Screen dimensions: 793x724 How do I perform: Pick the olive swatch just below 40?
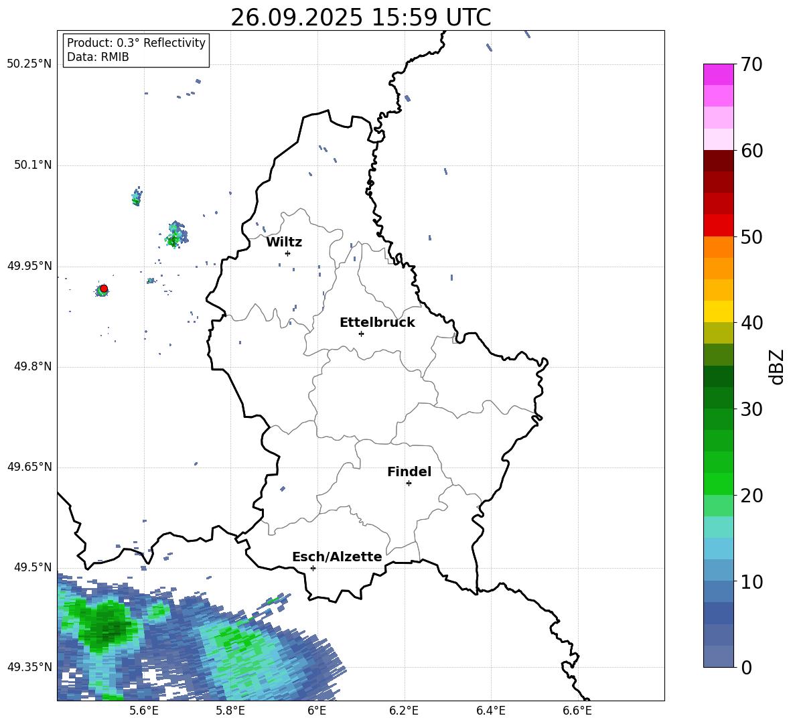coord(718,333)
